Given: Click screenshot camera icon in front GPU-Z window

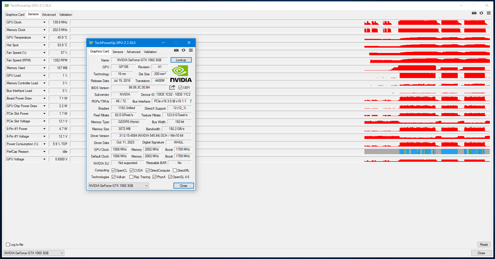Looking at the screenshot, I should (176, 50).
